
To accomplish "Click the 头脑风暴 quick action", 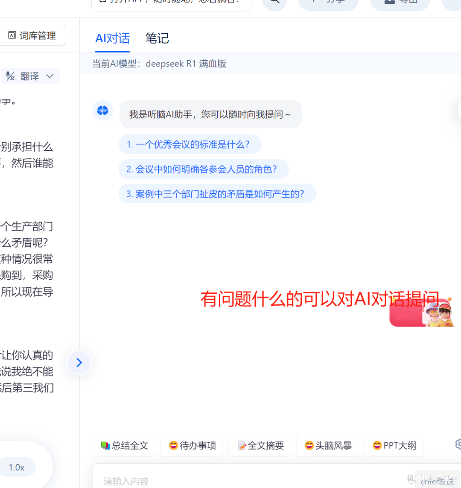I will pyautogui.click(x=328, y=445).
